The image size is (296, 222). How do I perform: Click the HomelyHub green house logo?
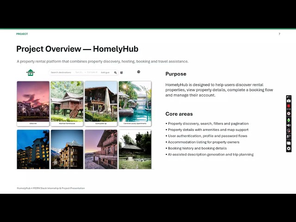pos(31,73)
